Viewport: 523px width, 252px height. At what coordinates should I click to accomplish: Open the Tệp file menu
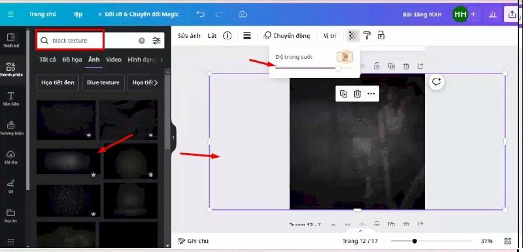point(78,14)
